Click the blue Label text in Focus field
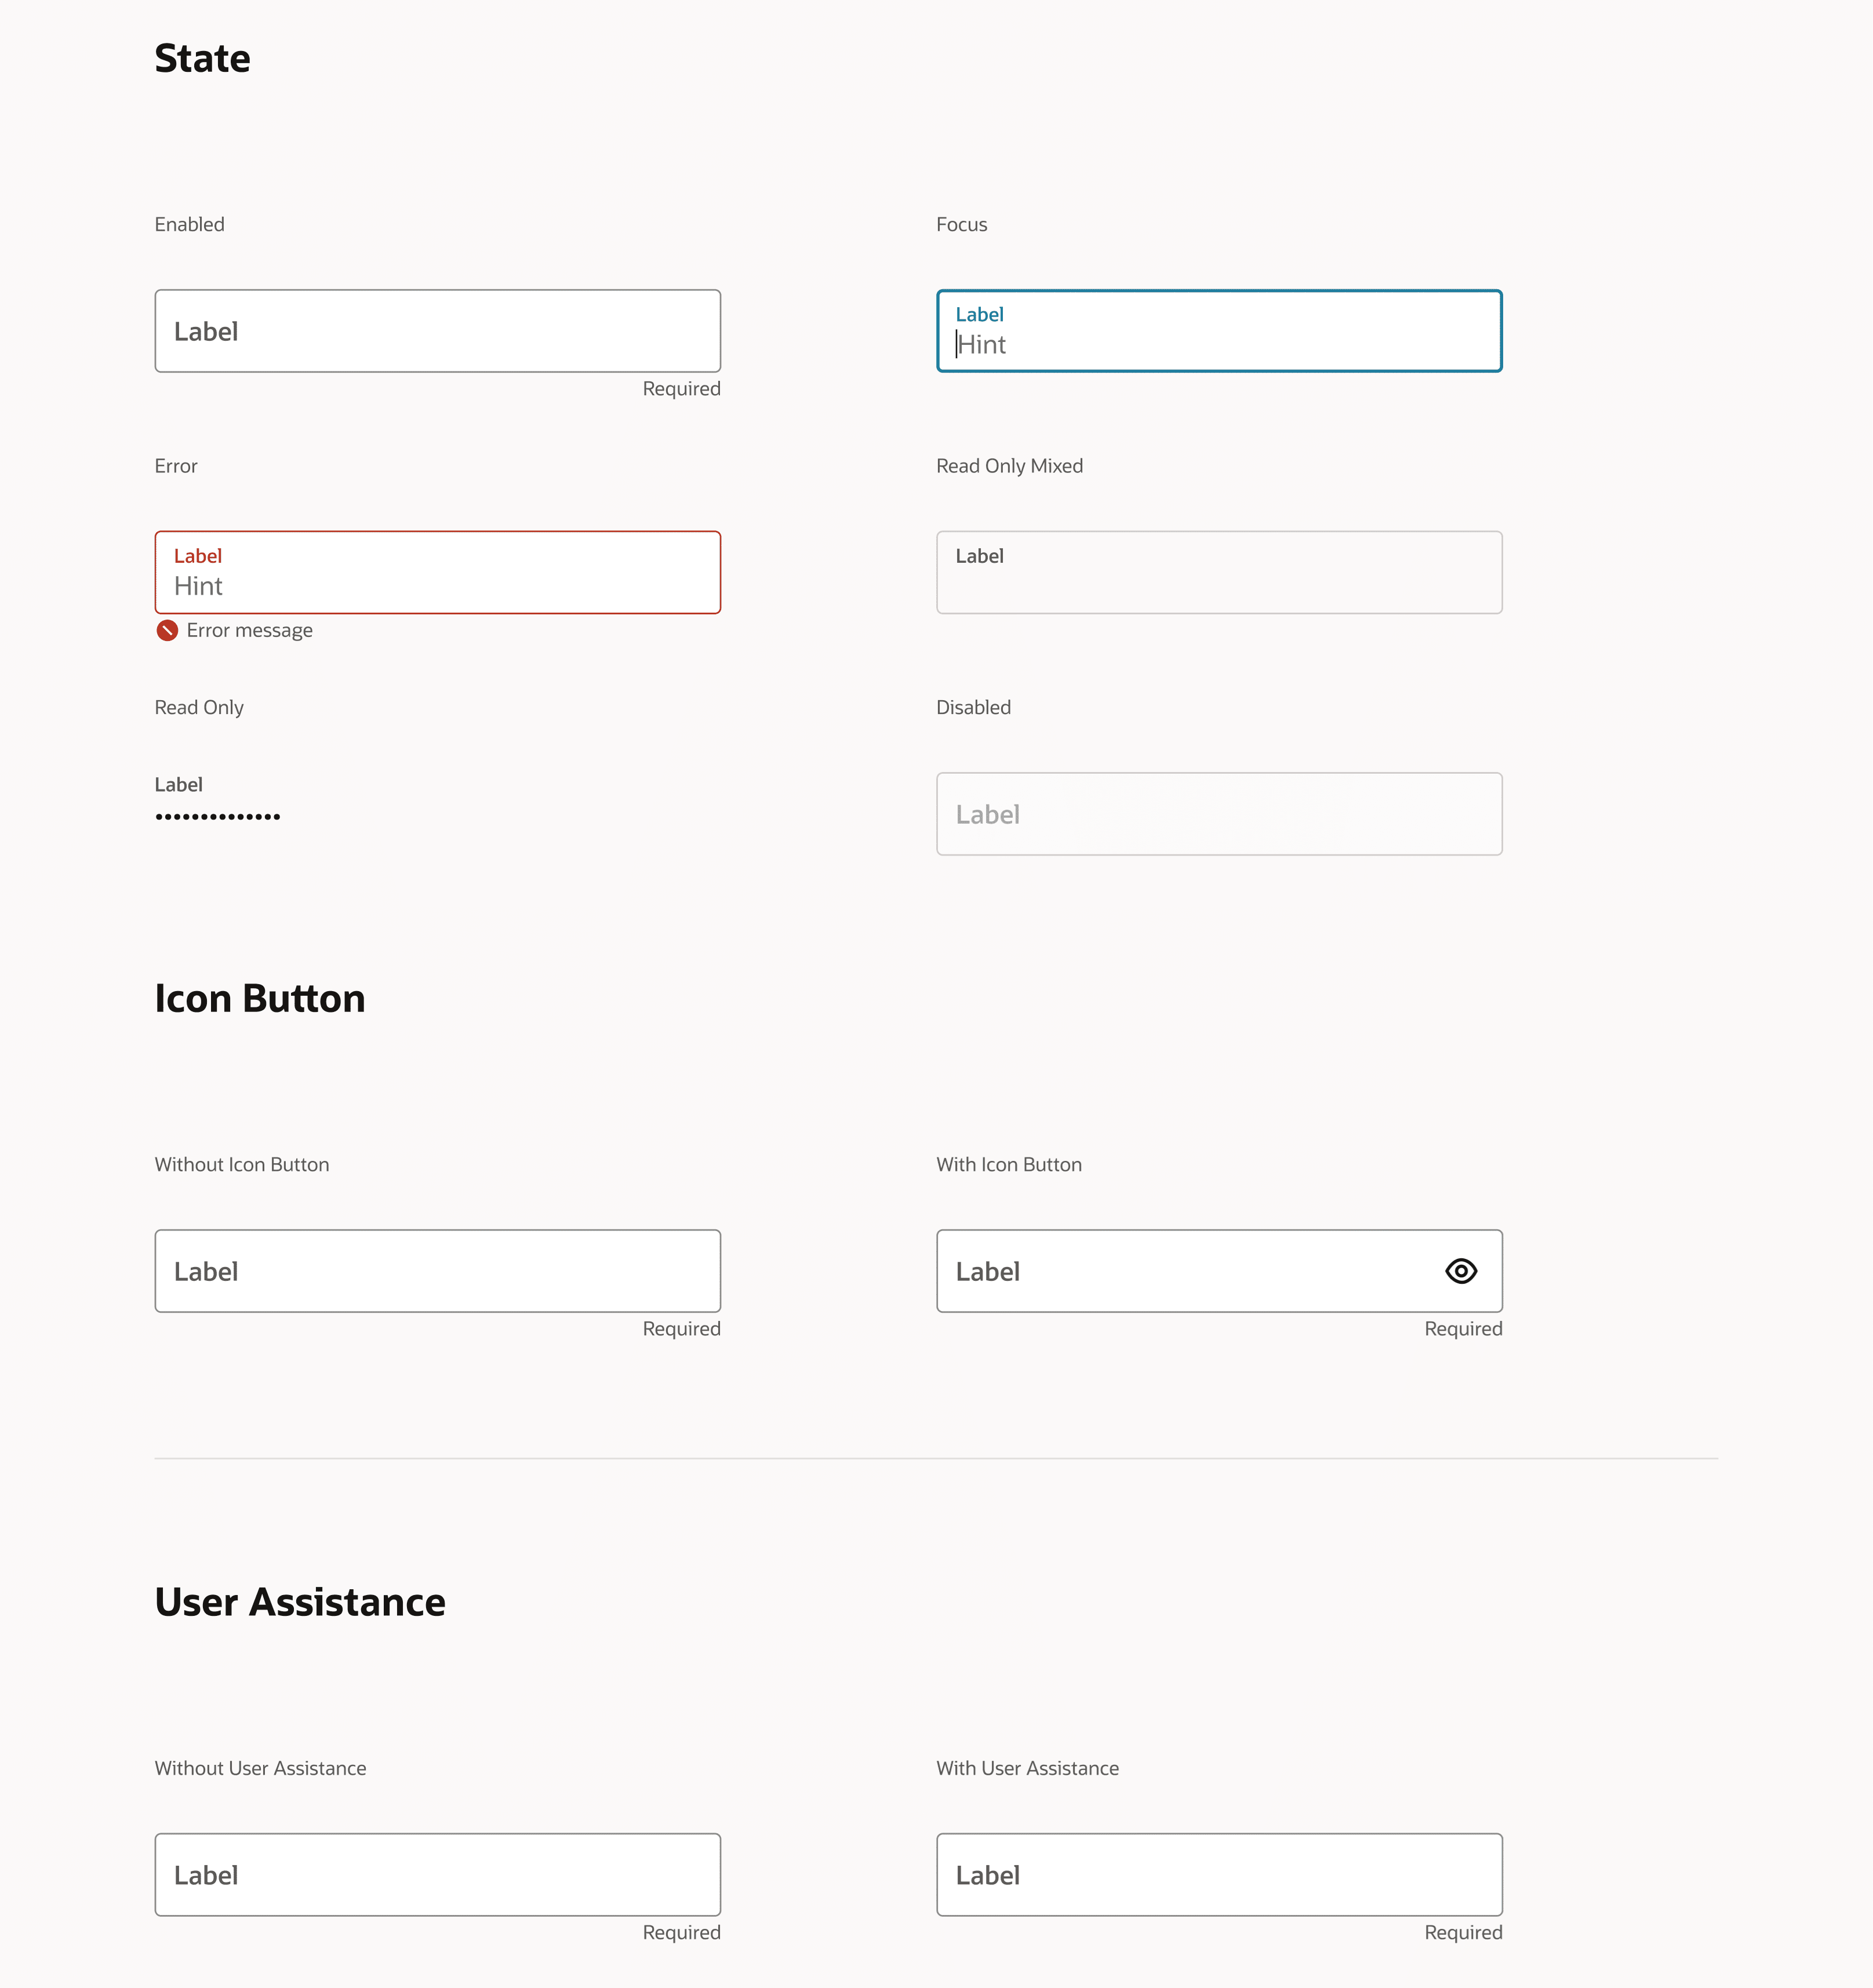The width and height of the screenshot is (1873, 1988). (x=979, y=314)
